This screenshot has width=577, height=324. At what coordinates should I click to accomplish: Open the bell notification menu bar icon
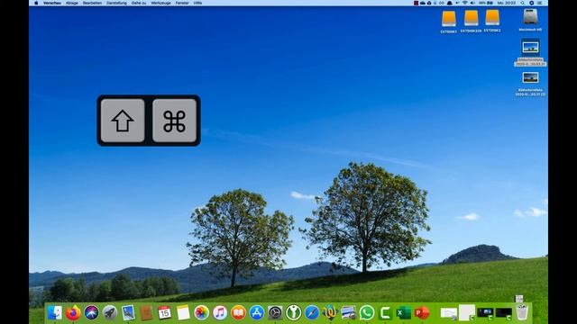click(450, 3)
